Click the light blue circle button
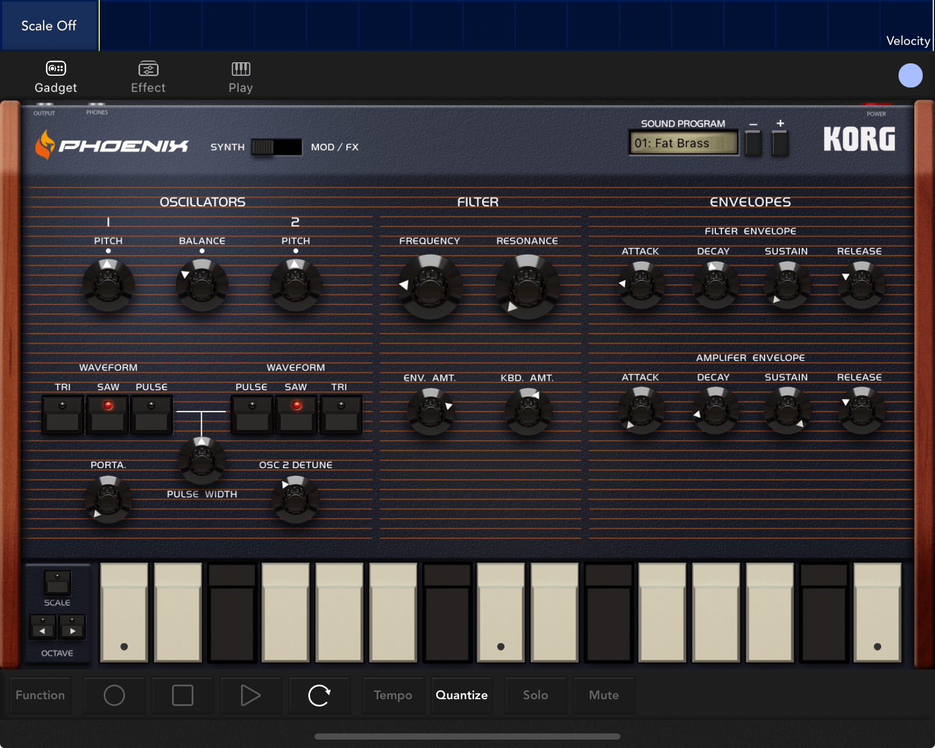Viewport: 935px width, 748px height. click(x=910, y=75)
